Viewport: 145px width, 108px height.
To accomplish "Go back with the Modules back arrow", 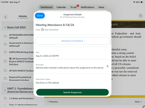I will 6,17.
